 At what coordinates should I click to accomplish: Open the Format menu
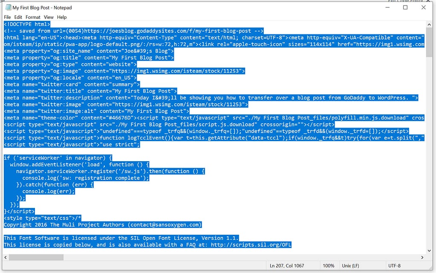click(33, 17)
